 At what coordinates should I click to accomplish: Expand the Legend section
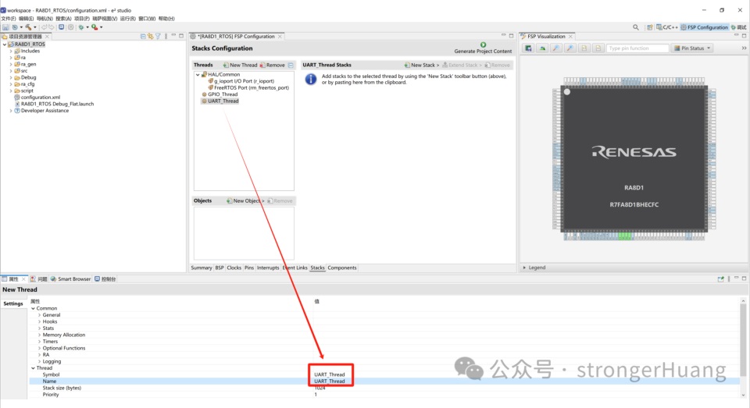click(x=525, y=268)
